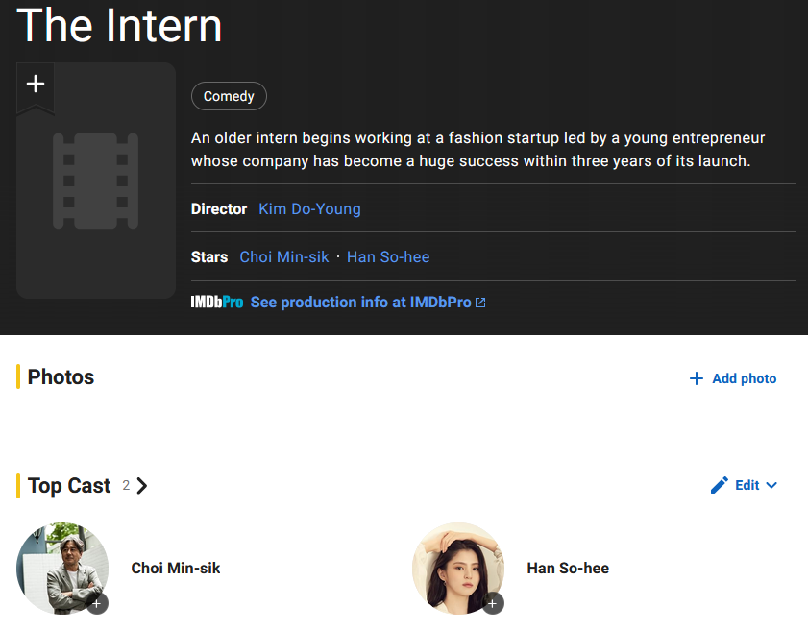Image resolution: width=808 pixels, height=631 pixels.
Task: Select the Comedy genre chip
Action: [x=229, y=96]
